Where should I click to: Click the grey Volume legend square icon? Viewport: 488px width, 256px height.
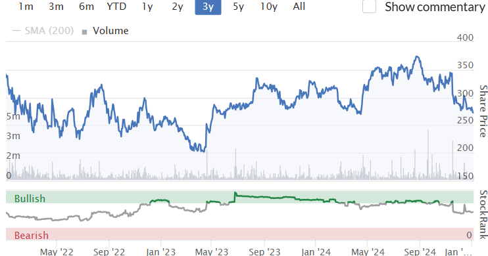click(x=84, y=32)
